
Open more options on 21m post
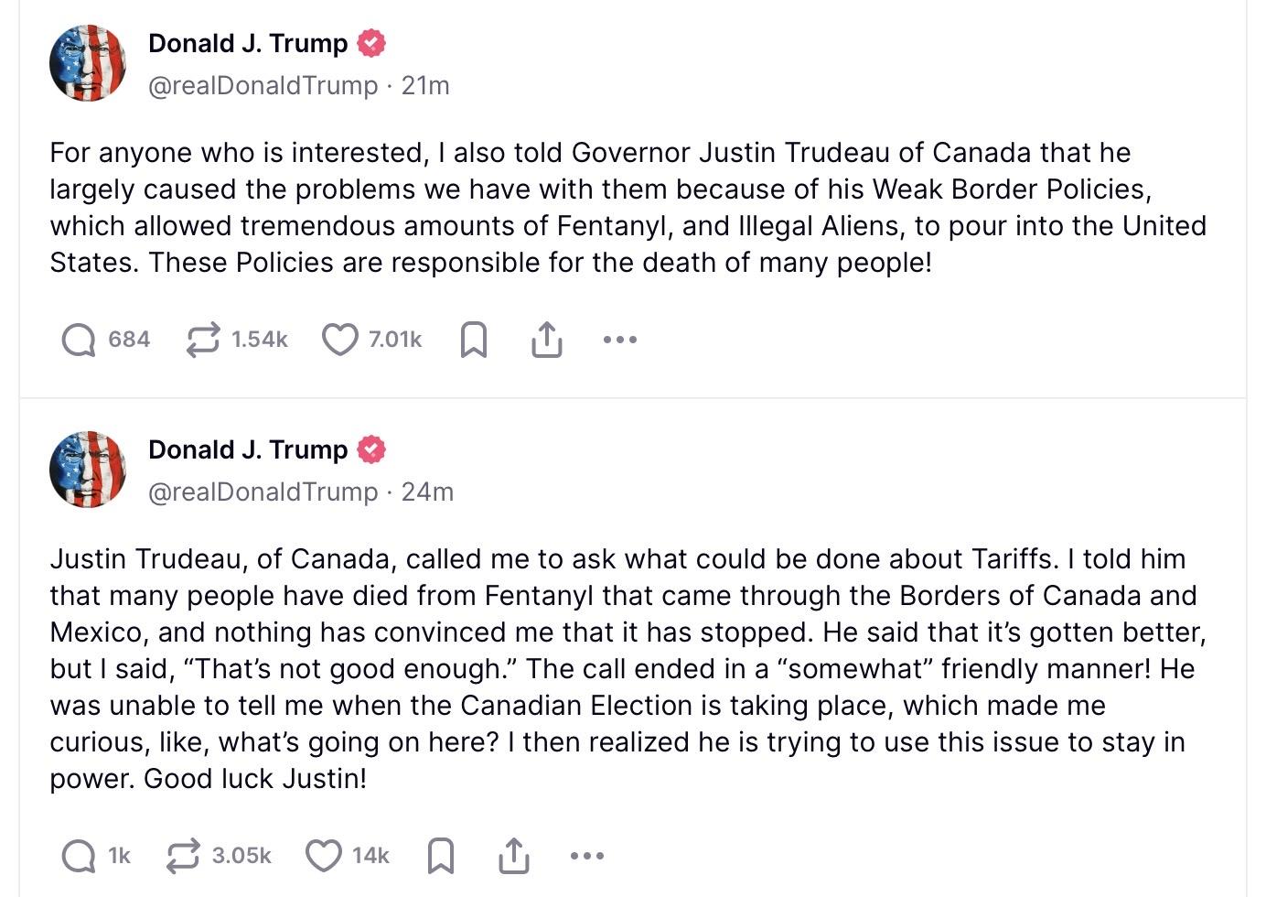[x=620, y=340]
